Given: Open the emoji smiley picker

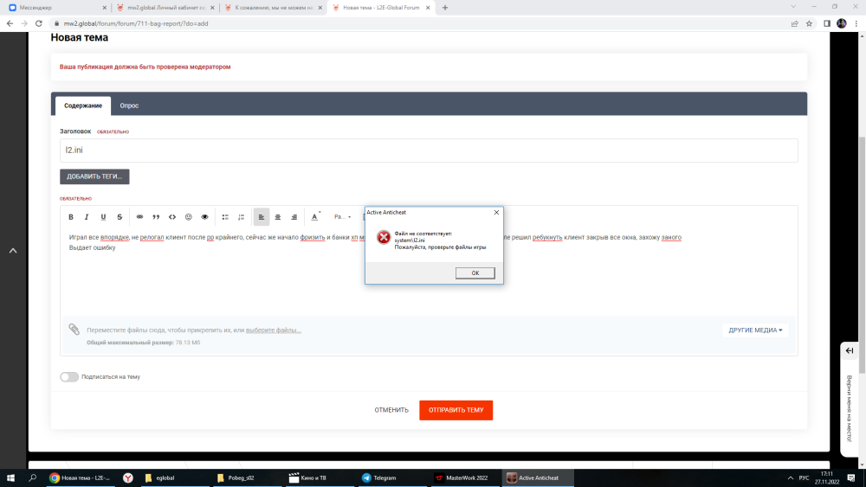Looking at the screenshot, I should click(189, 217).
